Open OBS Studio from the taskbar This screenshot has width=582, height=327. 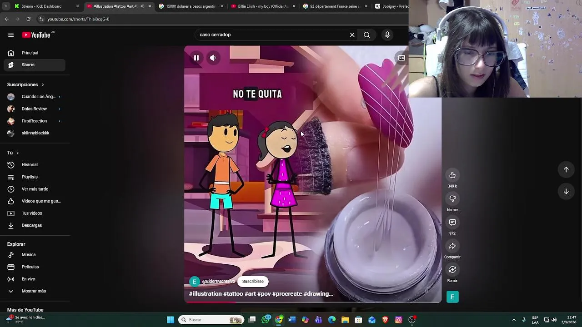[x=412, y=320]
